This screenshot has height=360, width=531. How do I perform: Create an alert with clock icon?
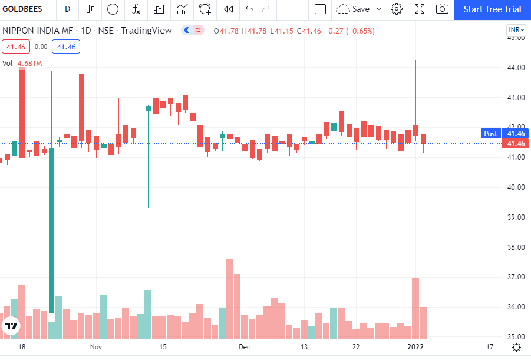205,9
